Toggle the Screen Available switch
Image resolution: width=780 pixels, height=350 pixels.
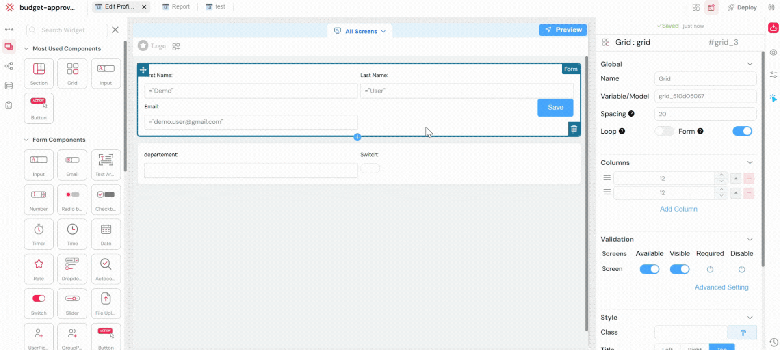pyautogui.click(x=650, y=269)
